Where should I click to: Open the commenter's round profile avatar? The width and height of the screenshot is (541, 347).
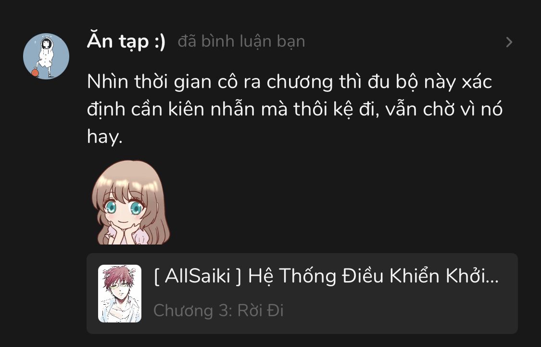coord(46,56)
